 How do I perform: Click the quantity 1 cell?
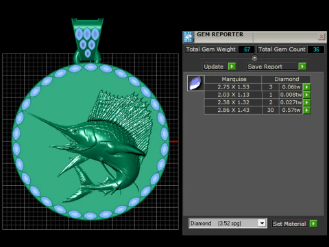point(271,95)
